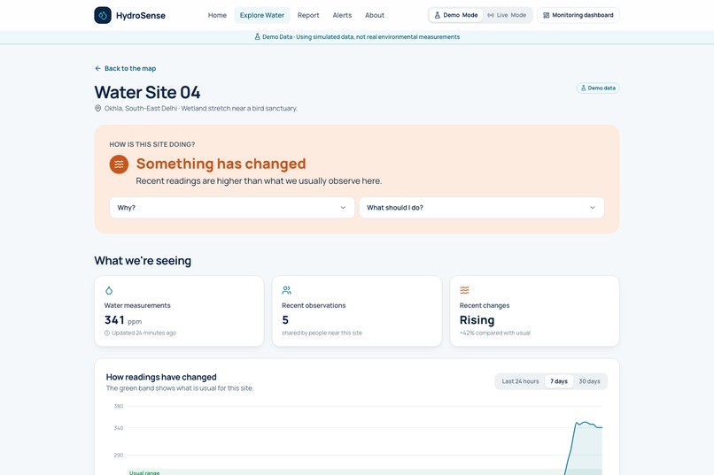Open the Report nav item
Image resolution: width=714 pixels, height=475 pixels.
(308, 15)
